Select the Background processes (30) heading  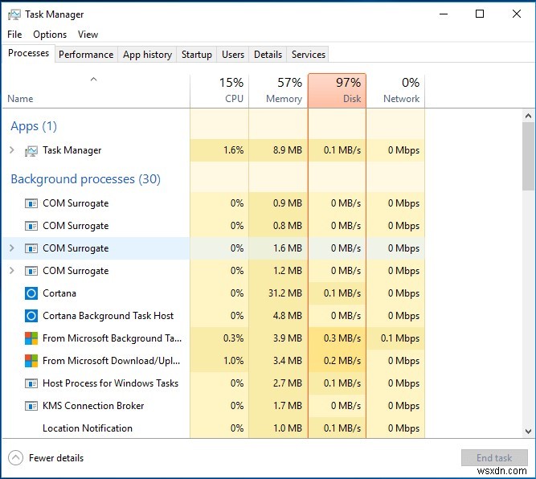tap(85, 179)
